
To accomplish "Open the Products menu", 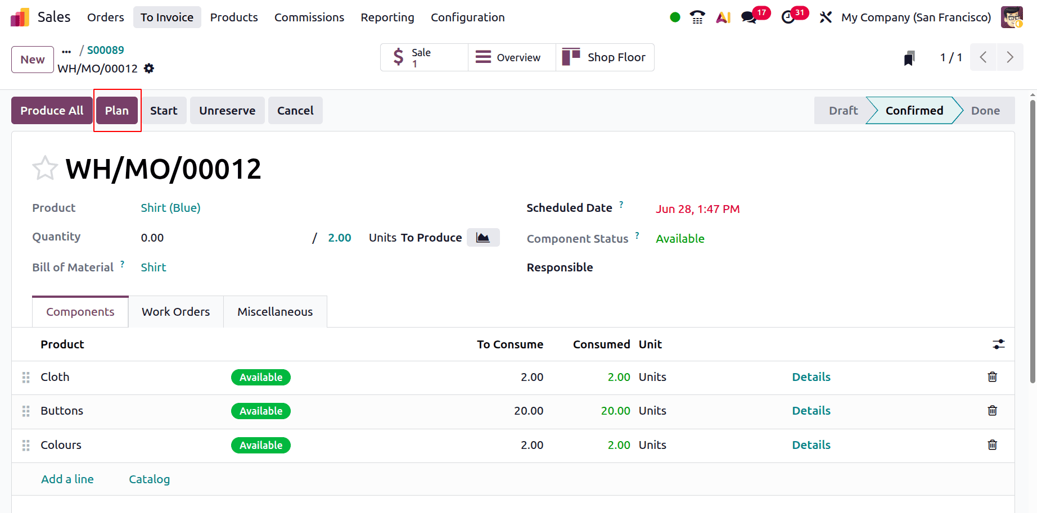I will click(x=234, y=17).
